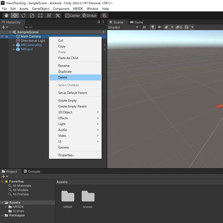Toggle scene effects like skybox
Viewport: 223px width, 223px height.
(x=166, y=27)
